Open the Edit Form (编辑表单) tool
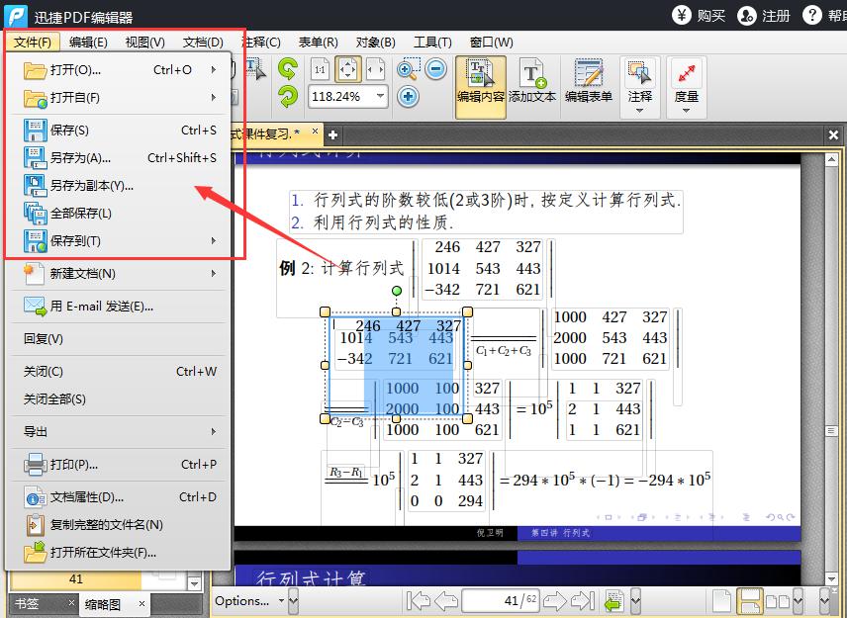The image size is (847, 618). click(589, 81)
